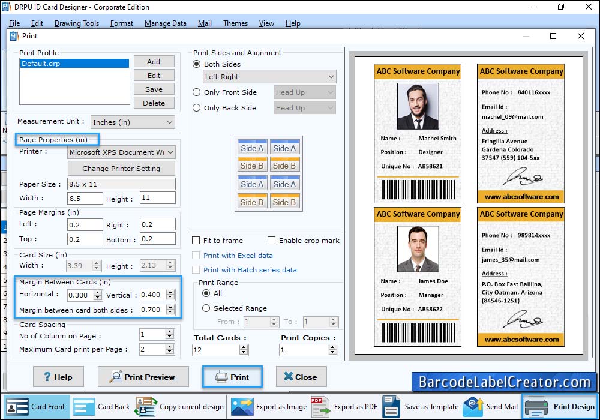Viewport: 600px width, 420px height.
Task: Click the Save as Template floppy icon
Action: point(391,407)
